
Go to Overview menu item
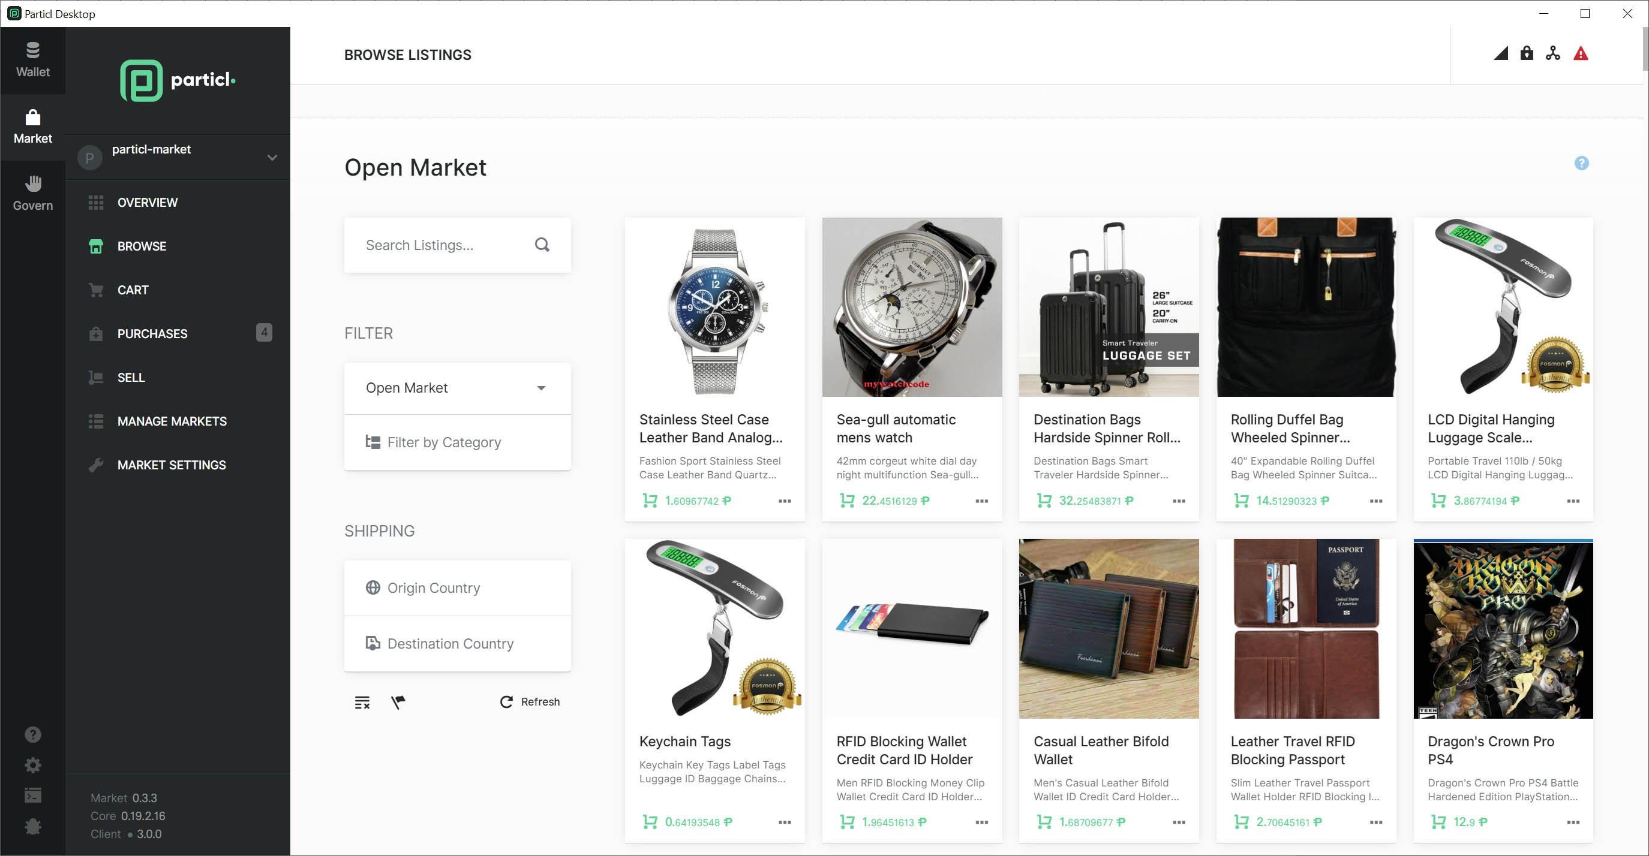178,203
